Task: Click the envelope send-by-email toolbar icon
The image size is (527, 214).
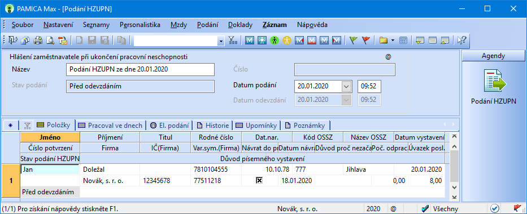Action: 63,41
